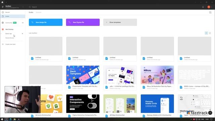Open the Niko Petshop team

(x=9, y=29)
